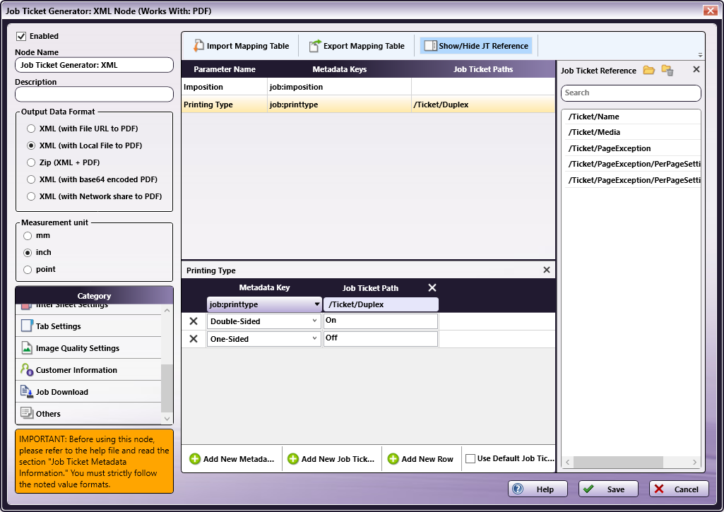The width and height of the screenshot is (724, 512).
Task: Open Image Quality Settings category
Action: click(x=89, y=347)
